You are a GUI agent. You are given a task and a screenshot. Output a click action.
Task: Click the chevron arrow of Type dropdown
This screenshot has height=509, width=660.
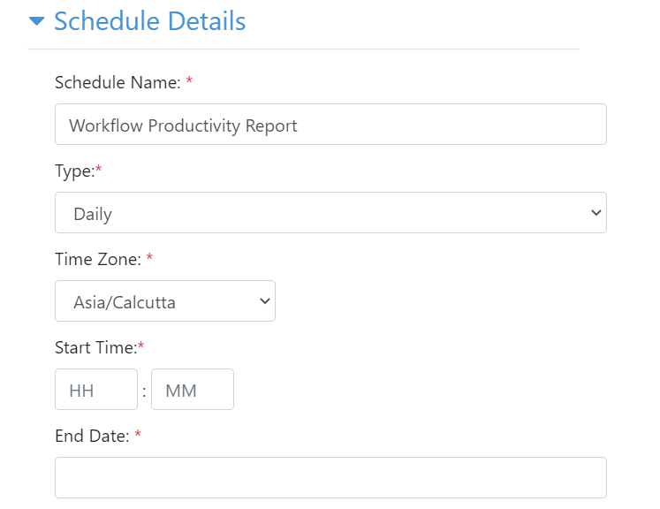pos(596,213)
